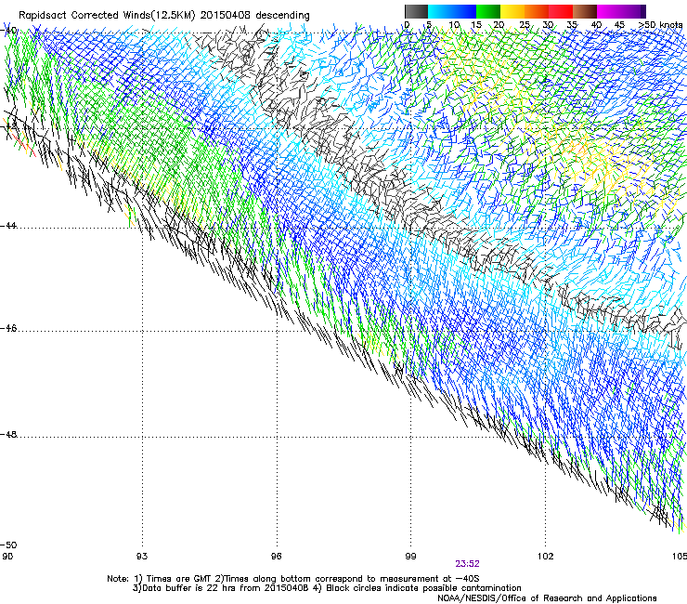Screen dimensions: 687x604
Task: Click the latitude label '-50'
Action: coord(8,545)
